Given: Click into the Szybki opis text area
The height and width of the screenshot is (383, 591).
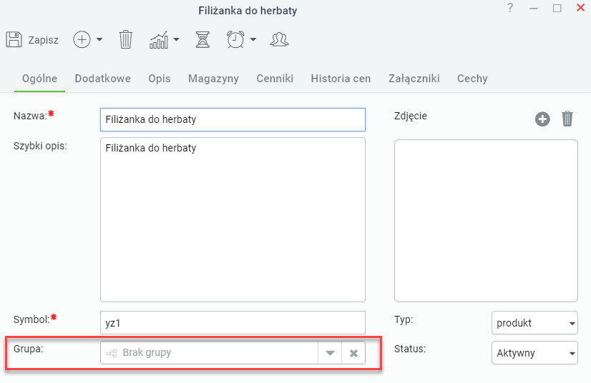Looking at the screenshot, I should 233,219.
